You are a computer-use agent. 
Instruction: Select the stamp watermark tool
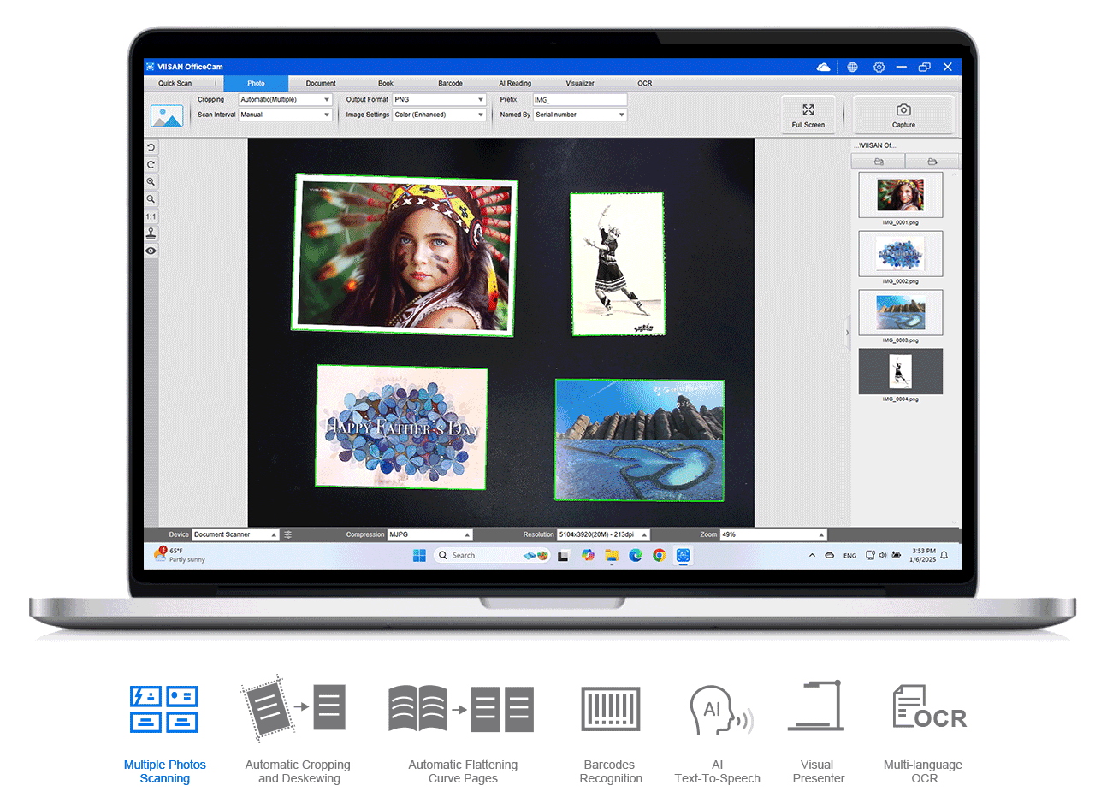coord(151,233)
